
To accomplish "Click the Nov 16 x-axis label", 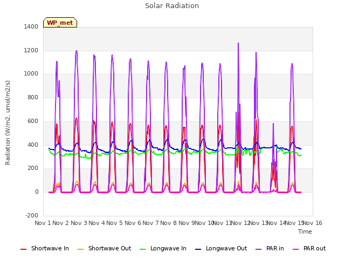I will 313,223.
